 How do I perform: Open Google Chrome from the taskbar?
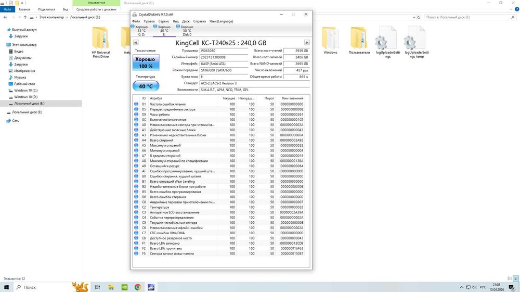pyautogui.click(x=138, y=287)
